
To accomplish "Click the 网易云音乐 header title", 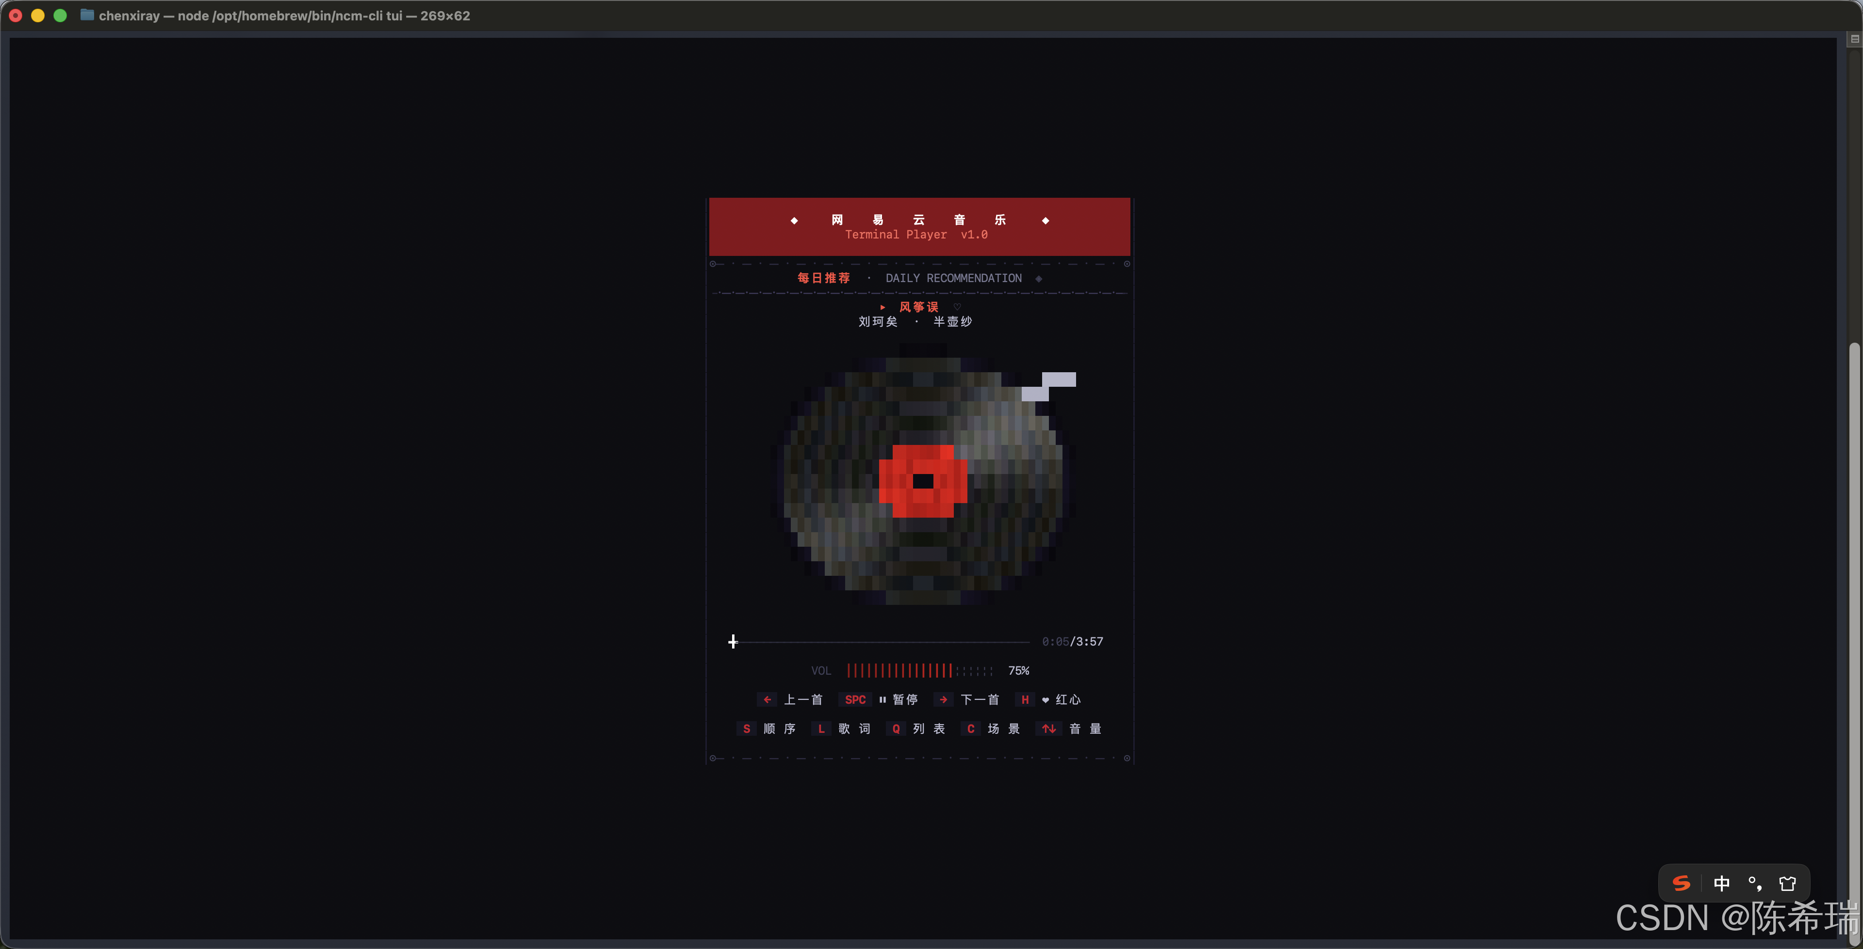I will 918,220.
